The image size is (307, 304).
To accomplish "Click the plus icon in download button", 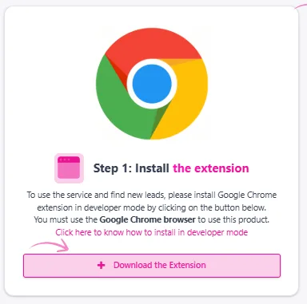I will coord(102,265).
